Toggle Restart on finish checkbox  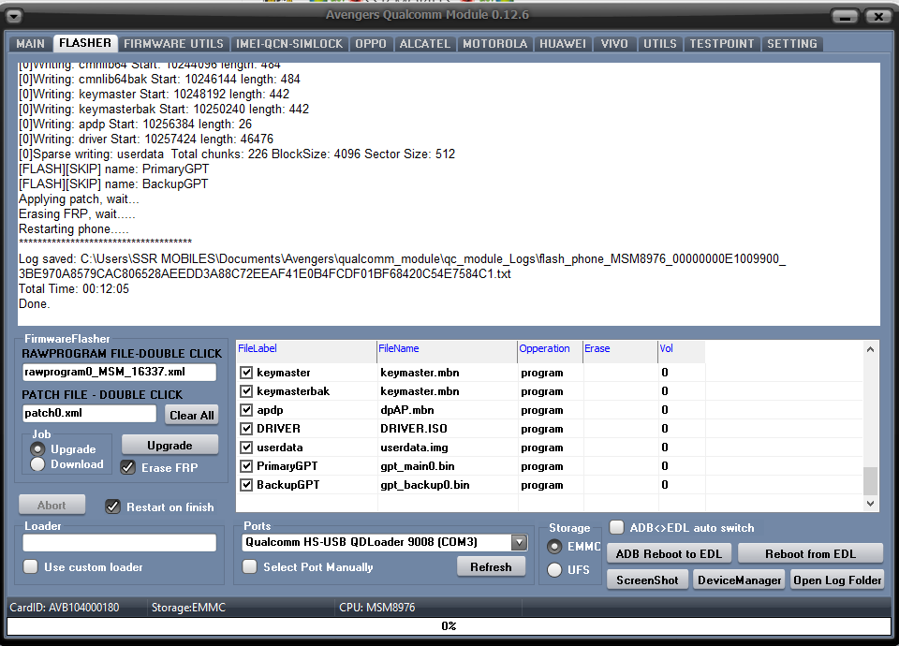click(x=113, y=507)
